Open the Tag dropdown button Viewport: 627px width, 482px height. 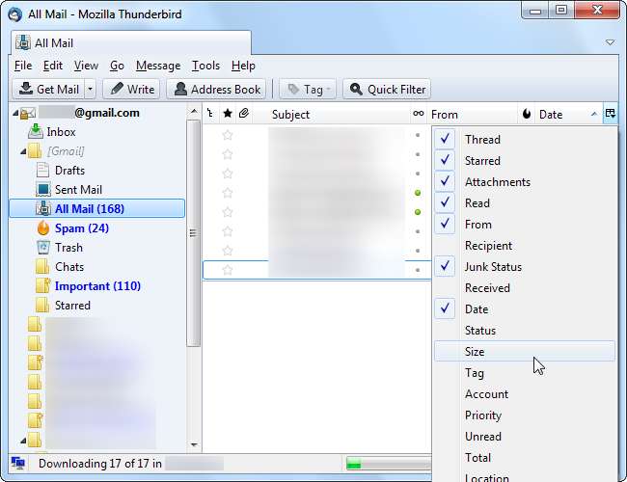[308, 89]
